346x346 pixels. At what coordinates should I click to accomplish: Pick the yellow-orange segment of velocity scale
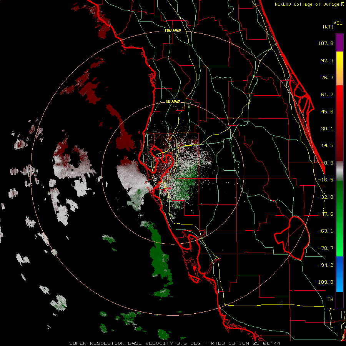tap(339, 68)
